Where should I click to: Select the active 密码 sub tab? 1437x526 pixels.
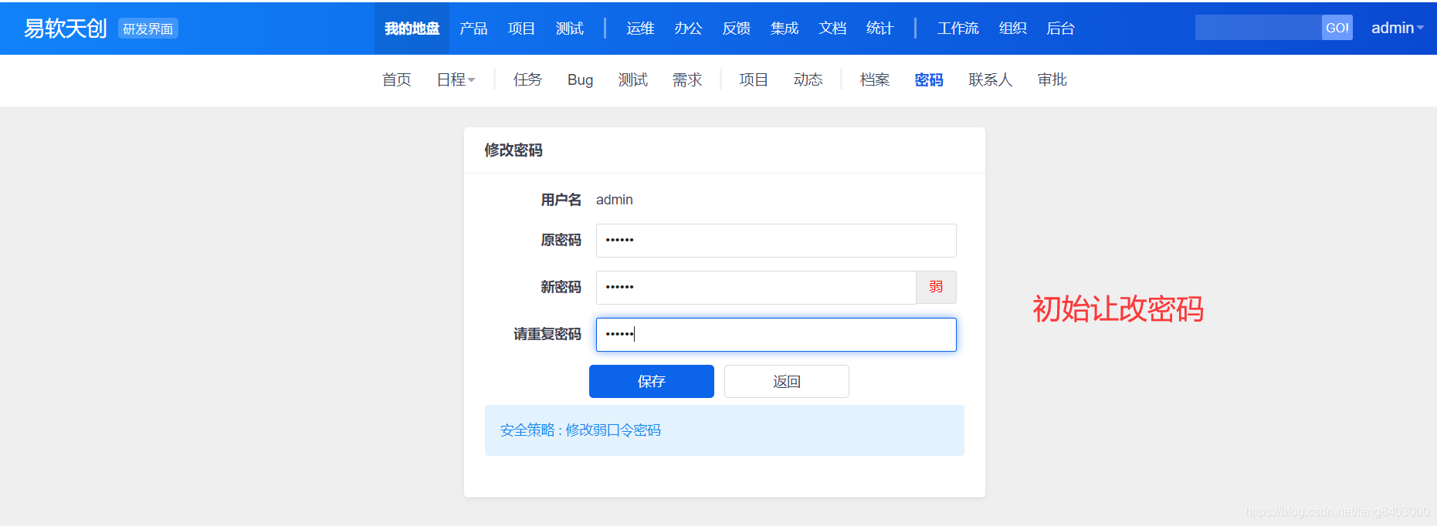[929, 80]
